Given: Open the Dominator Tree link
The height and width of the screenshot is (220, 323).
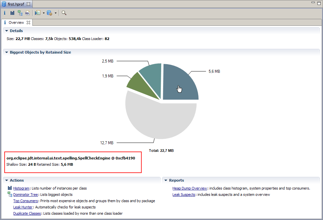Looking at the screenshot, I should tap(25, 195).
